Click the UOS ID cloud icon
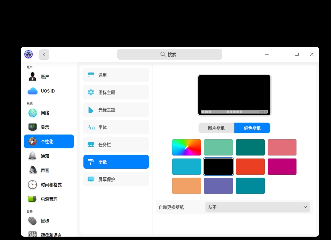The image size is (331, 240). [32, 91]
